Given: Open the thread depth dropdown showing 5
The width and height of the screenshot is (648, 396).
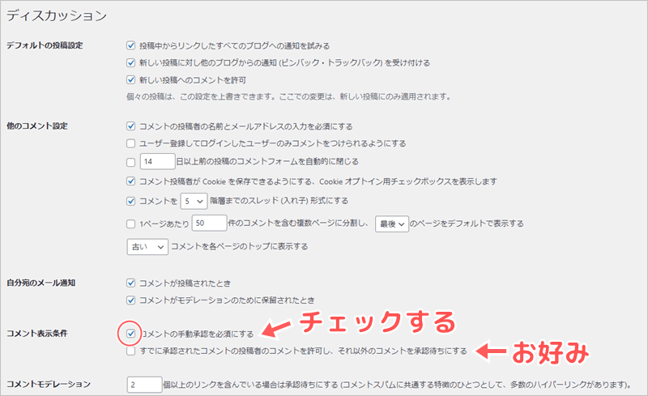Looking at the screenshot, I should click(193, 201).
